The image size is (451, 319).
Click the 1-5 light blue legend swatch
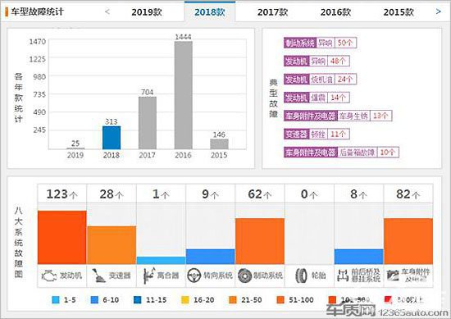(56, 299)
